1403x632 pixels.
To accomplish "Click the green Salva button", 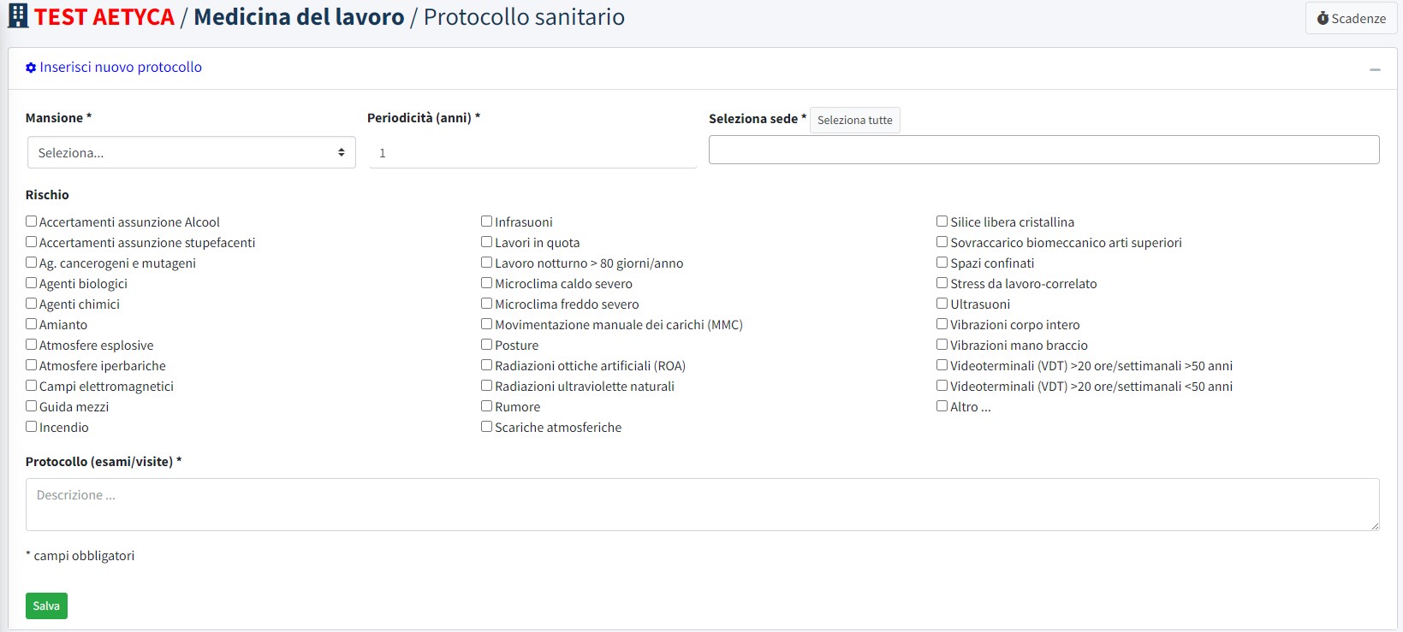I will click(46, 605).
